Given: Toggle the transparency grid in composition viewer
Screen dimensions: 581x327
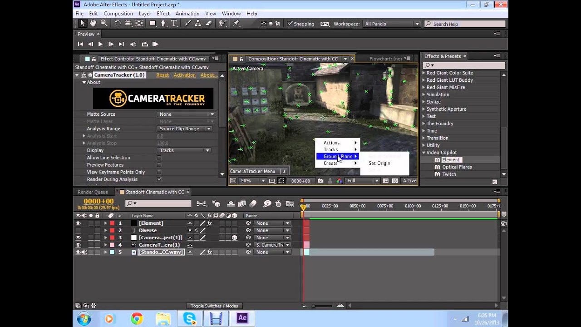Looking at the screenshot, I should coord(395,181).
